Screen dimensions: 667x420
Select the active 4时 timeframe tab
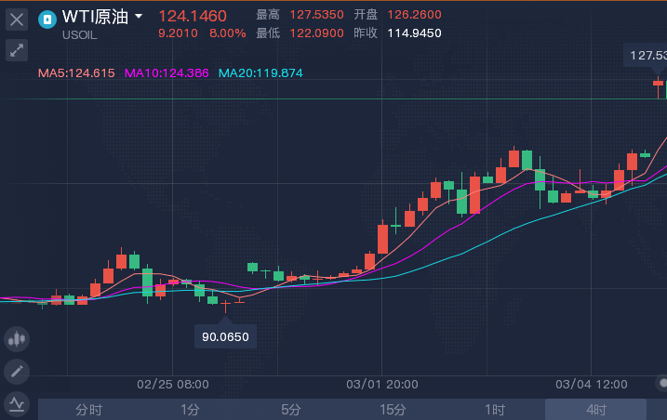[596, 410]
